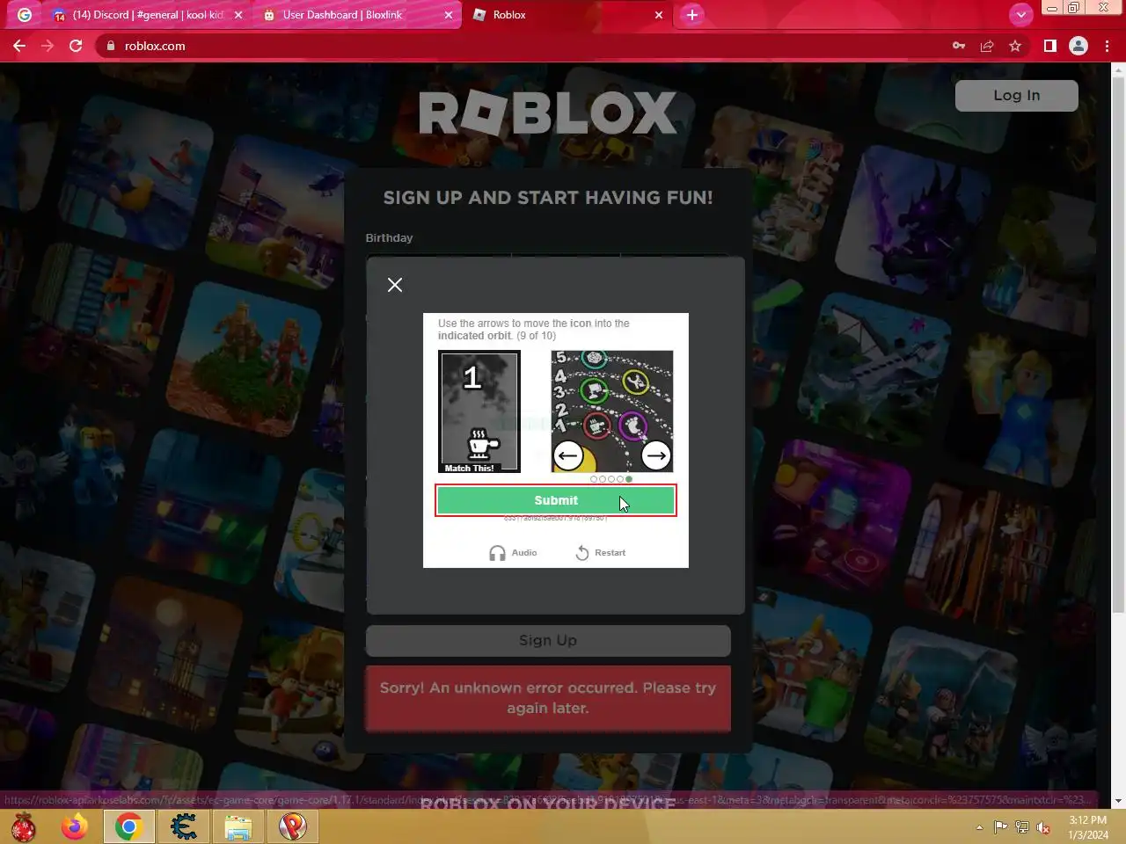
Task: Click the red-circled cup orbit icon
Action: point(597,426)
